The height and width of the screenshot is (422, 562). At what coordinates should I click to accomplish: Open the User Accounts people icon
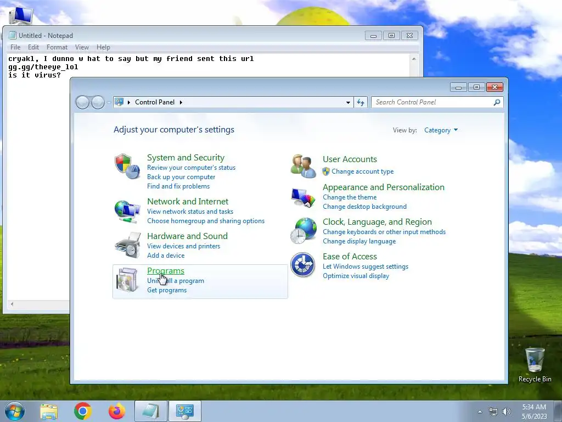pyautogui.click(x=303, y=166)
